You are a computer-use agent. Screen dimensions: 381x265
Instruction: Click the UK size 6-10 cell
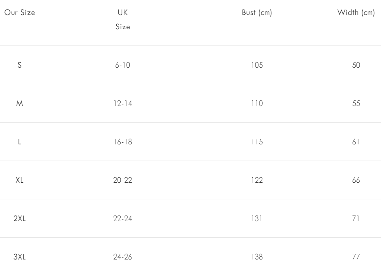(x=123, y=65)
